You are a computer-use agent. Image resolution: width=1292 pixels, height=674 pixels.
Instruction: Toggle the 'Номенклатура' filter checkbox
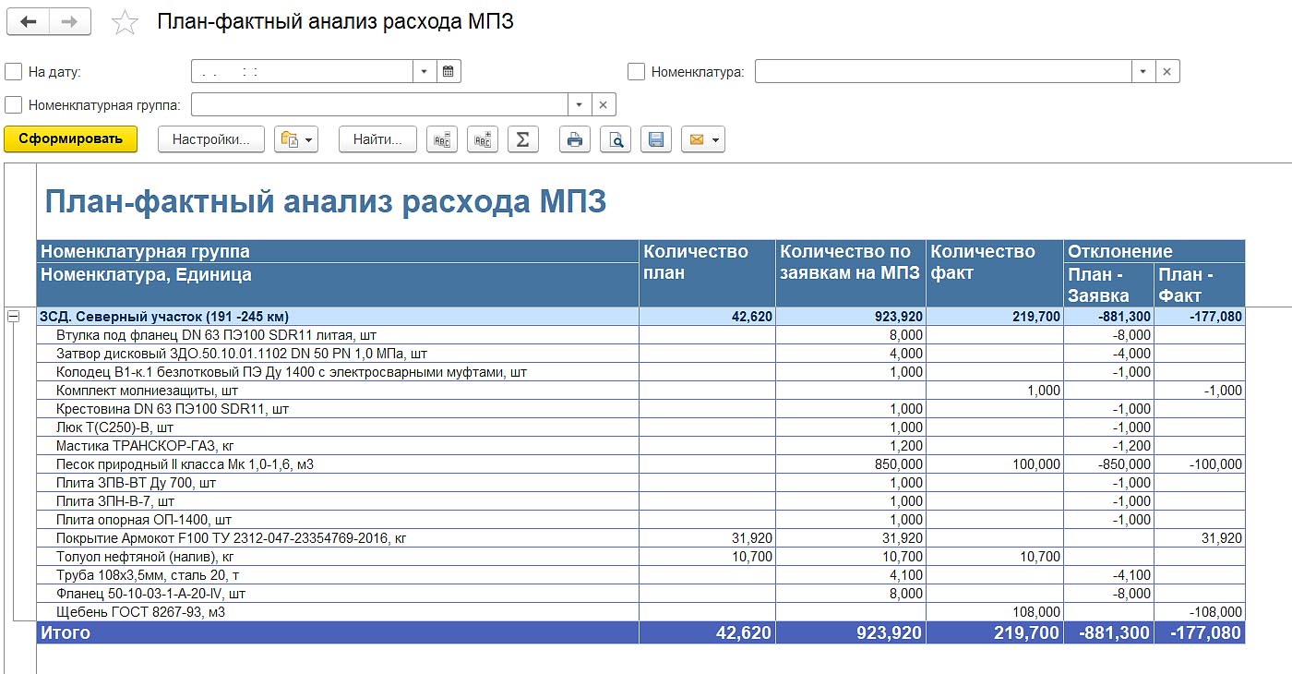pyautogui.click(x=636, y=71)
